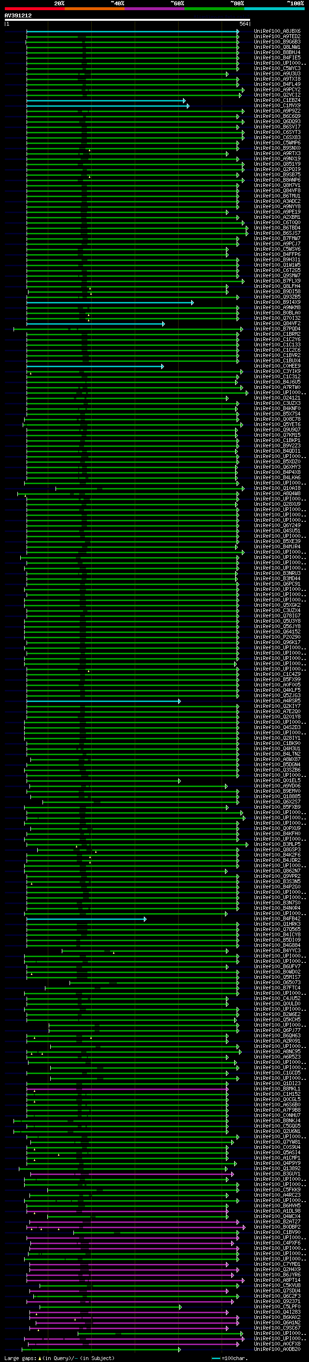Select label UniRef100_A9NKM8
This screenshot has width=309, height=1362.
point(277,308)
